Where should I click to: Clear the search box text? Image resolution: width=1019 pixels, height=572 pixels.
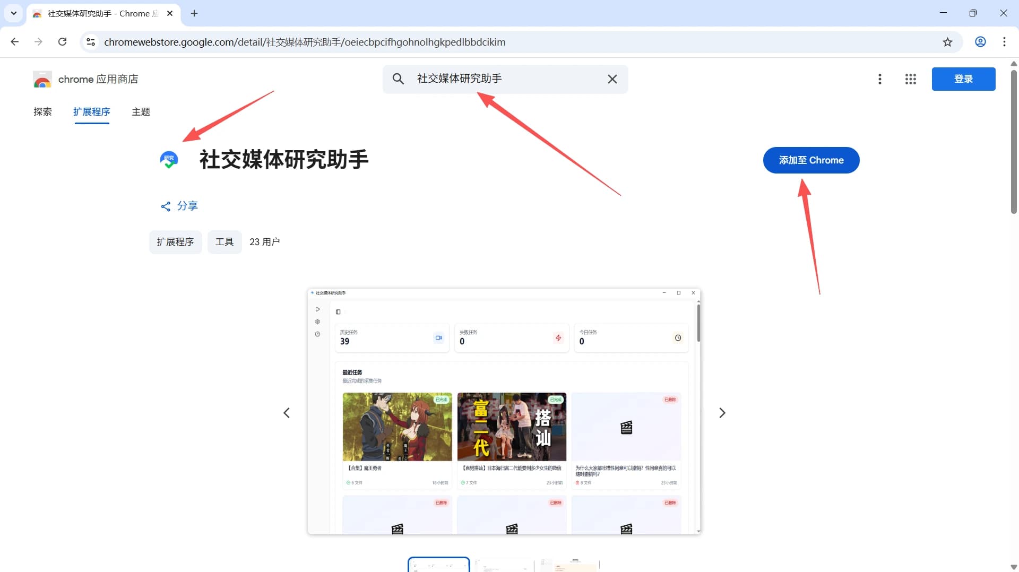612,79
